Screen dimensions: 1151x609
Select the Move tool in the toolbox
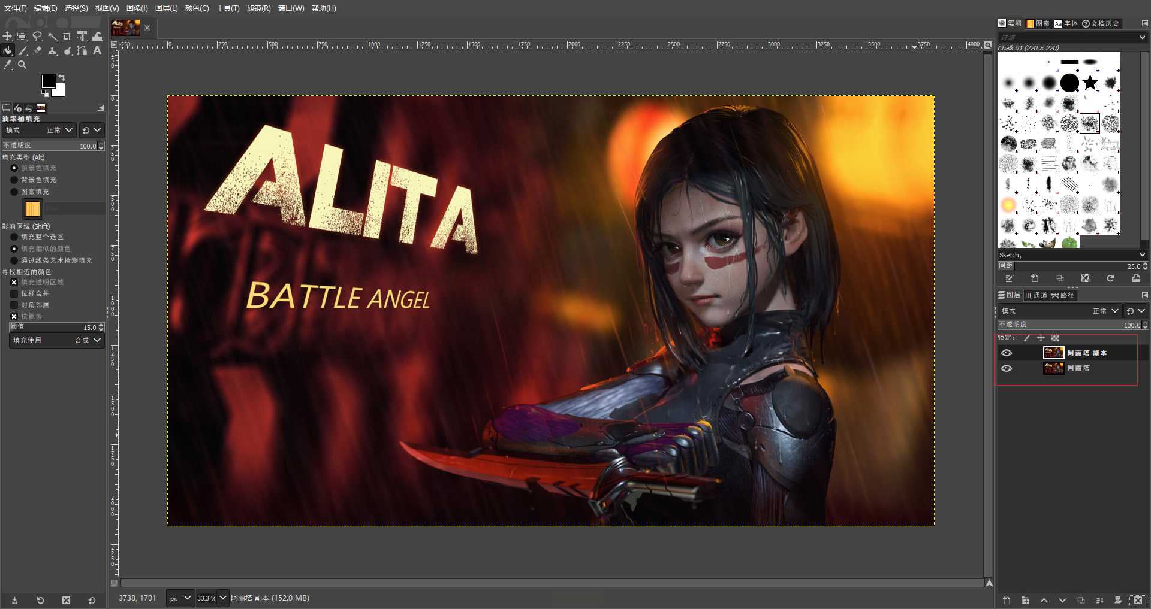[7, 37]
